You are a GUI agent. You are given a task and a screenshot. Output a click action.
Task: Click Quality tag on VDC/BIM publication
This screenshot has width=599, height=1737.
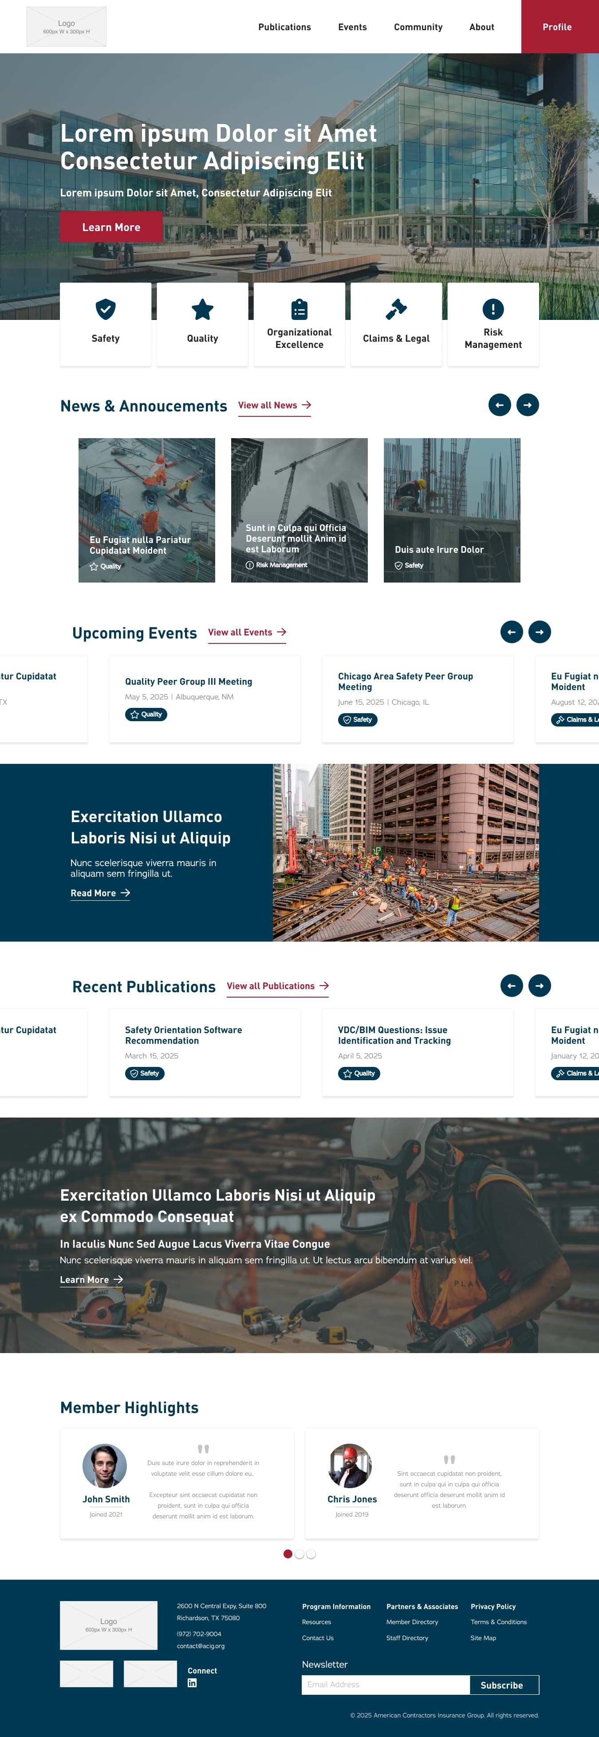pyautogui.click(x=359, y=1073)
